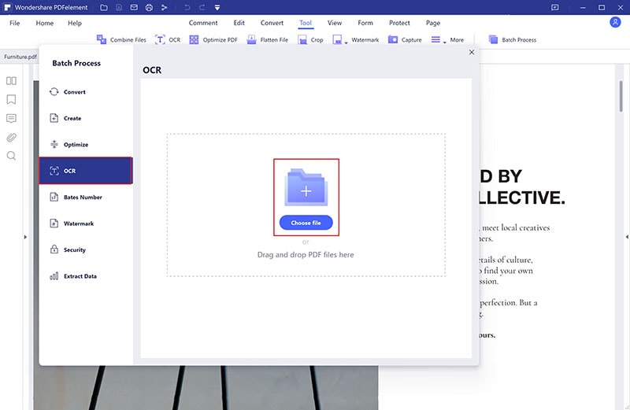Select Convert in Batch Process list
This screenshot has width=630, height=410.
86,92
